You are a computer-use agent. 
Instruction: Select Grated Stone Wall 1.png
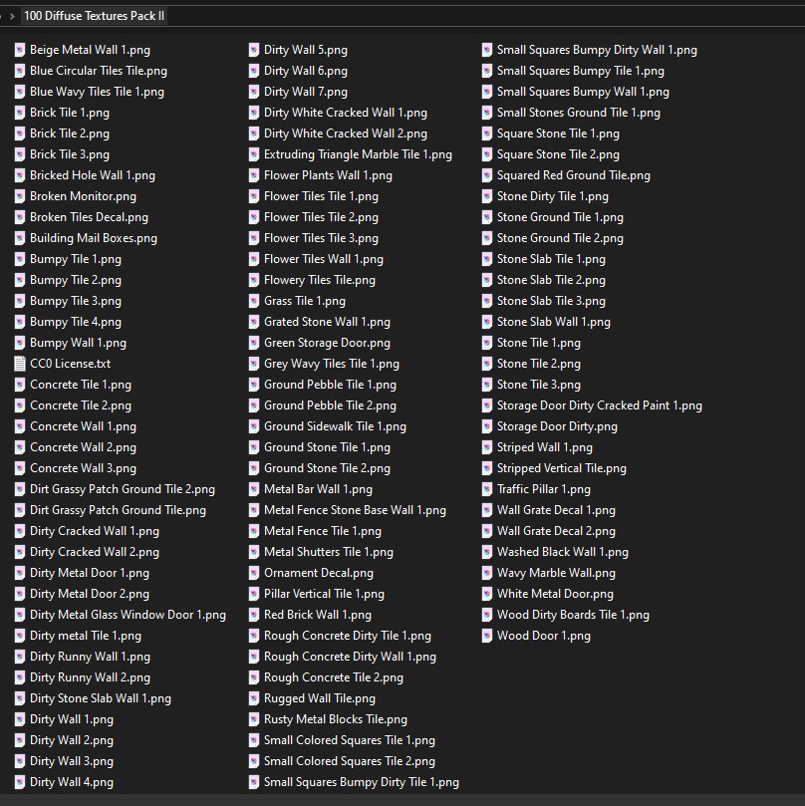click(327, 322)
